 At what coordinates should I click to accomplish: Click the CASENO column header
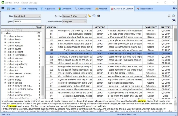52,27
